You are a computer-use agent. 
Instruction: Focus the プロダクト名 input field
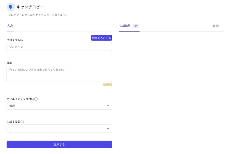(x=59, y=47)
